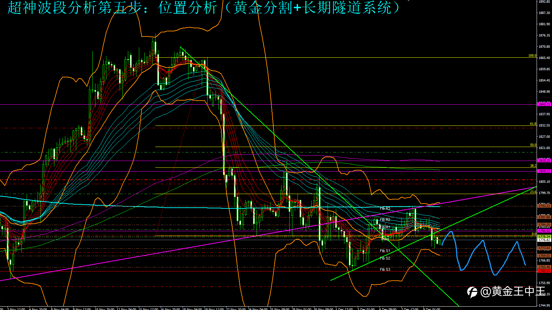Select the green 1778.34 price tag
Image resolution: width=552 pixels, height=310 pixels.
pos(544,236)
